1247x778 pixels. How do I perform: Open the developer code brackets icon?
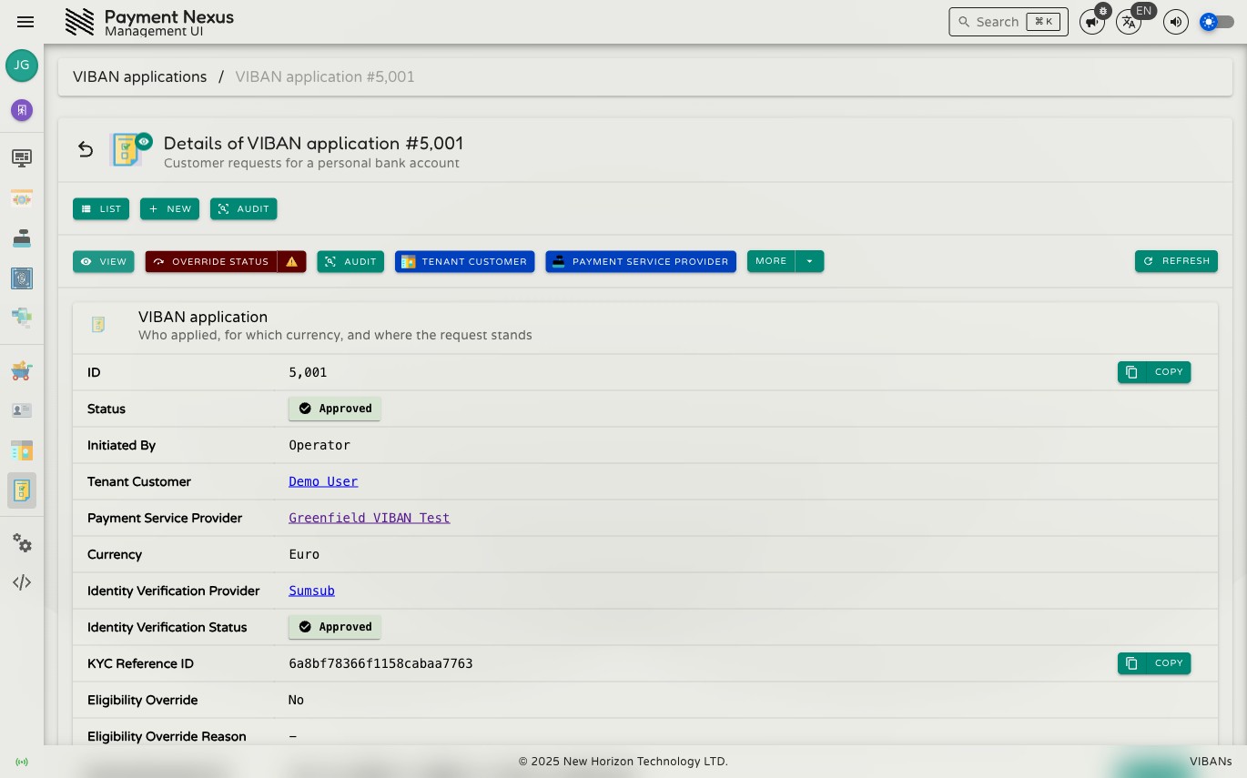pyautogui.click(x=22, y=582)
